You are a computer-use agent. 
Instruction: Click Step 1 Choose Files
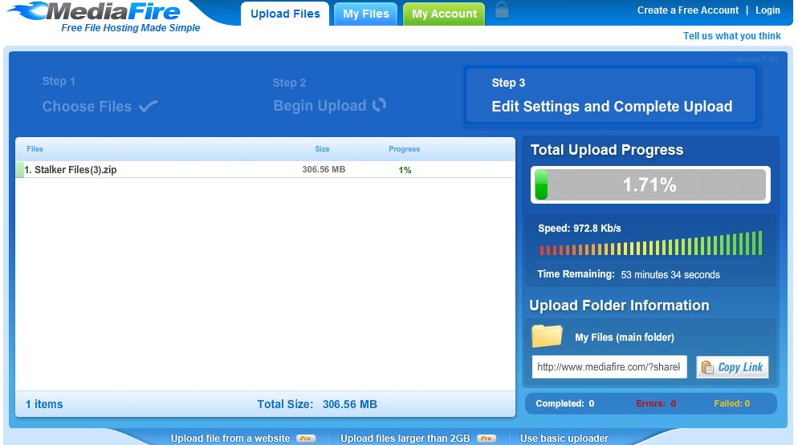(x=100, y=95)
